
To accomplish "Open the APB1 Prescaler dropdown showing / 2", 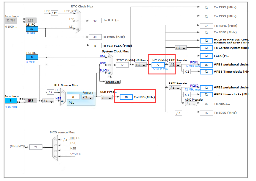I will coord(175,64).
